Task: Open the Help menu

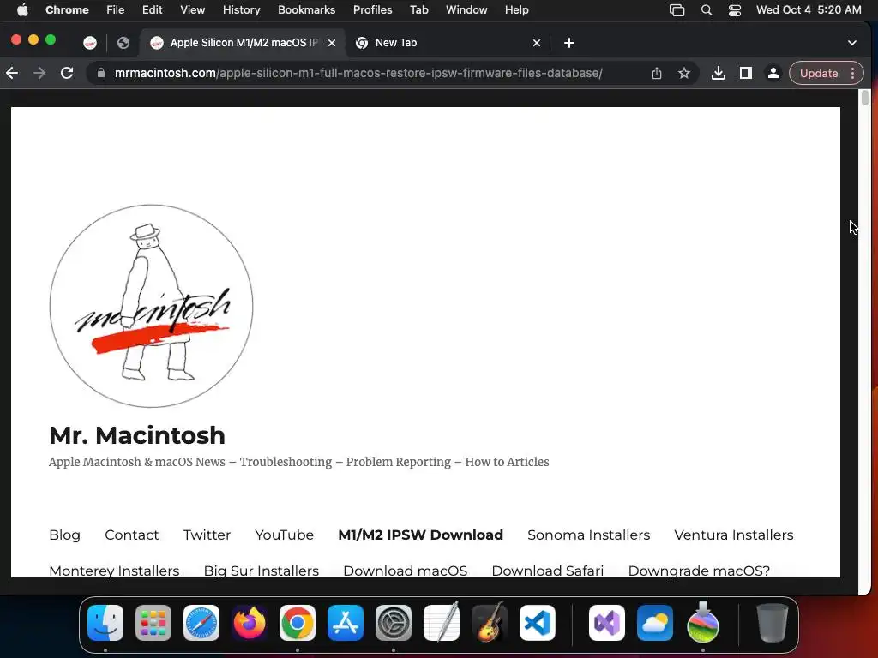Action: pyautogui.click(x=516, y=9)
